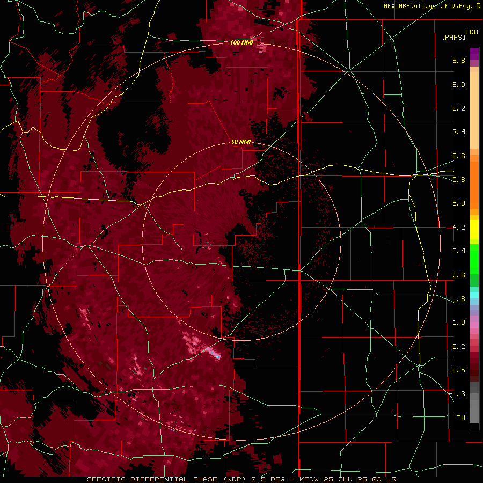483x483 pixels.
Task: Pick the 2.6 legend value
Action: click(x=459, y=275)
